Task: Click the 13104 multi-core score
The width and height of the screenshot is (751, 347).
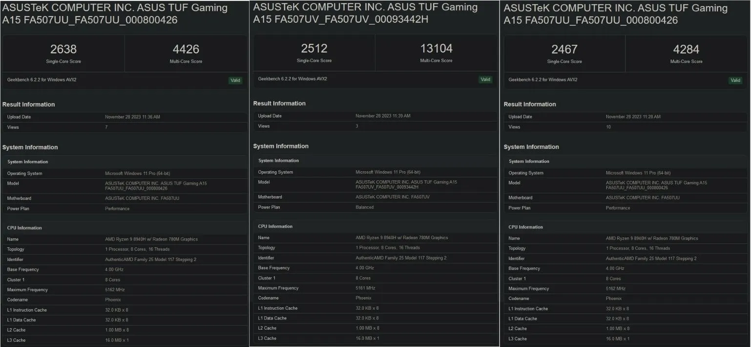Action: click(x=437, y=48)
